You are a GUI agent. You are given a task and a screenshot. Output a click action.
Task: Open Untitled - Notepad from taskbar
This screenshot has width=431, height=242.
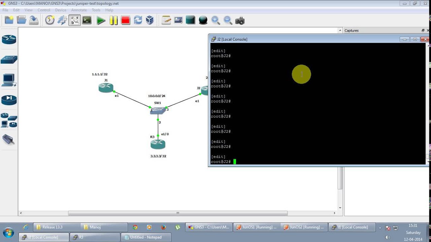(x=146, y=237)
